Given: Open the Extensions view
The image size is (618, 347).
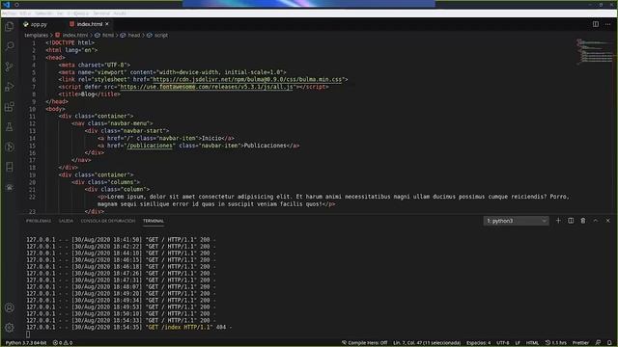Looking at the screenshot, I should click(x=10, y=107).
